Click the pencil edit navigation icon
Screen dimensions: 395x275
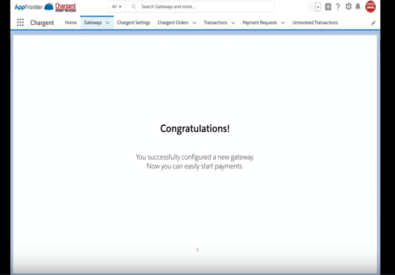374,23
